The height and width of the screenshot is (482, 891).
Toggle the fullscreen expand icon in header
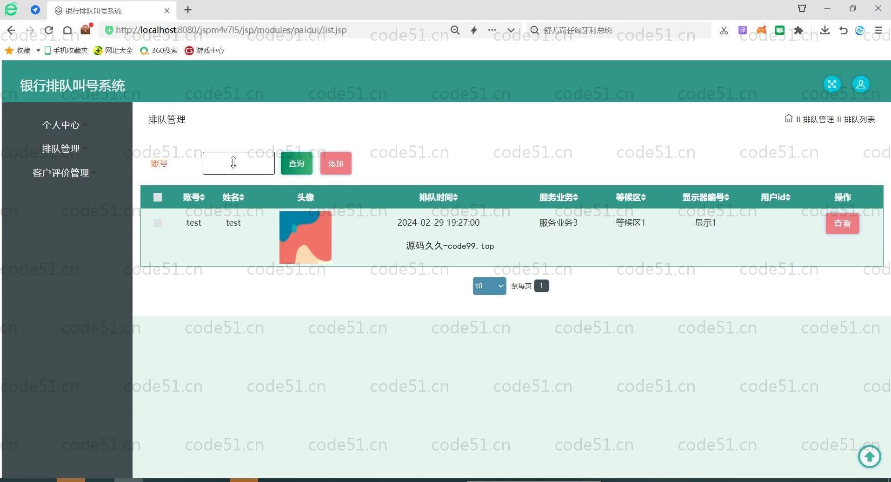[x=832, y=84]
